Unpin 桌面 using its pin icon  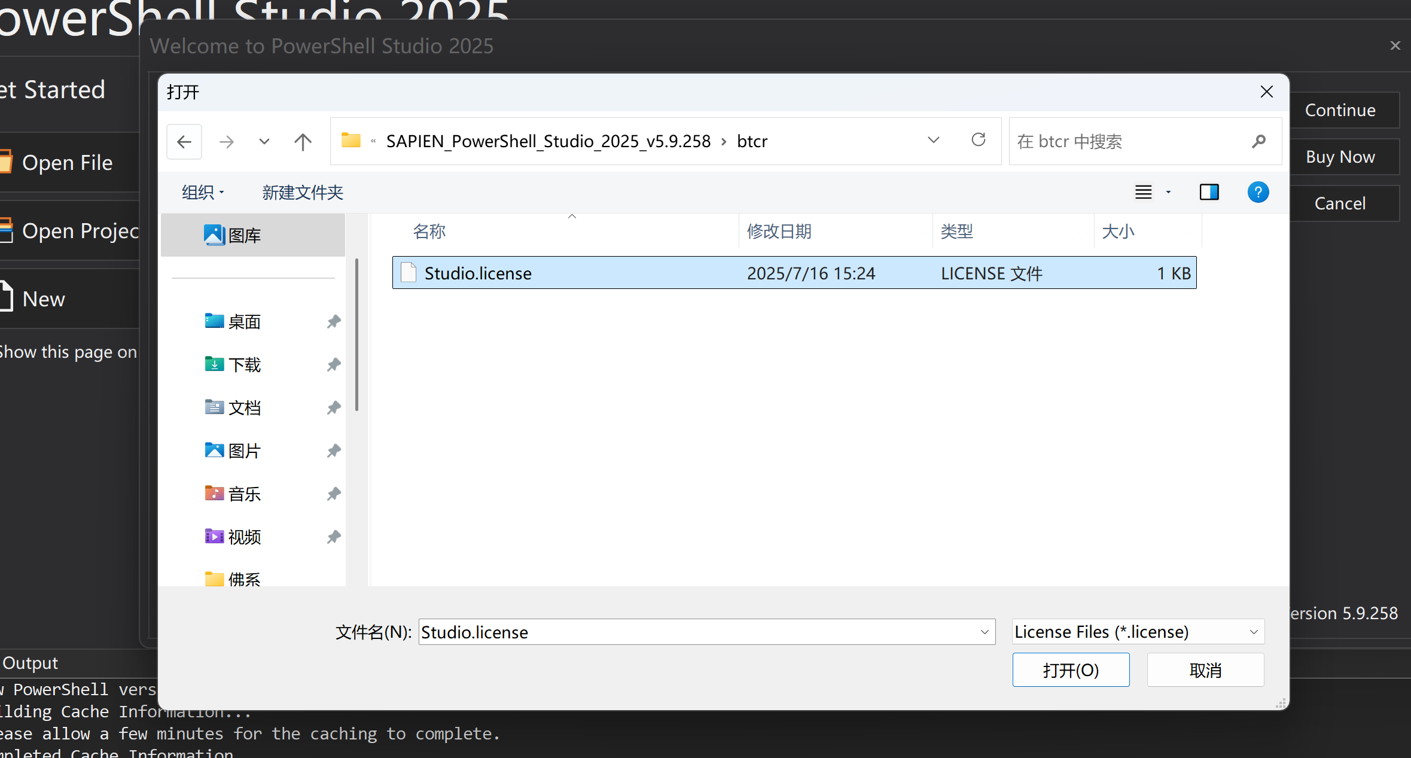334,322
